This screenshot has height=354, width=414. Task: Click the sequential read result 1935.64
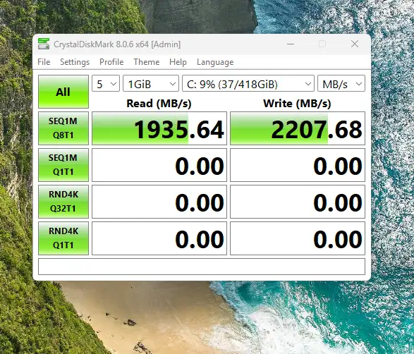click(159, 128)
